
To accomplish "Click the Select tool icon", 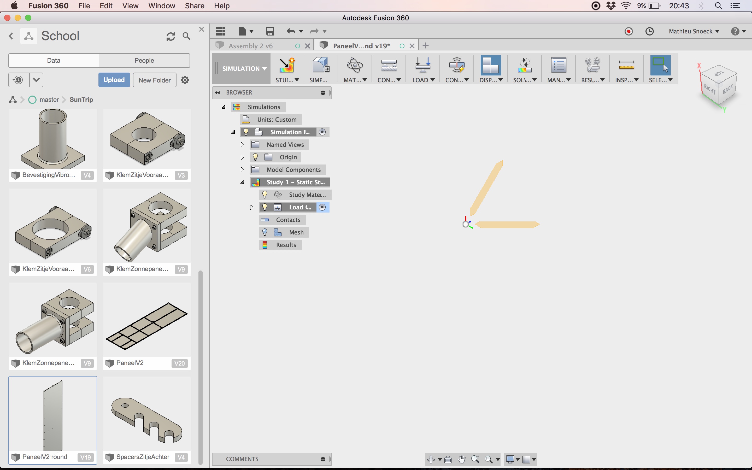I will [660, 65].
